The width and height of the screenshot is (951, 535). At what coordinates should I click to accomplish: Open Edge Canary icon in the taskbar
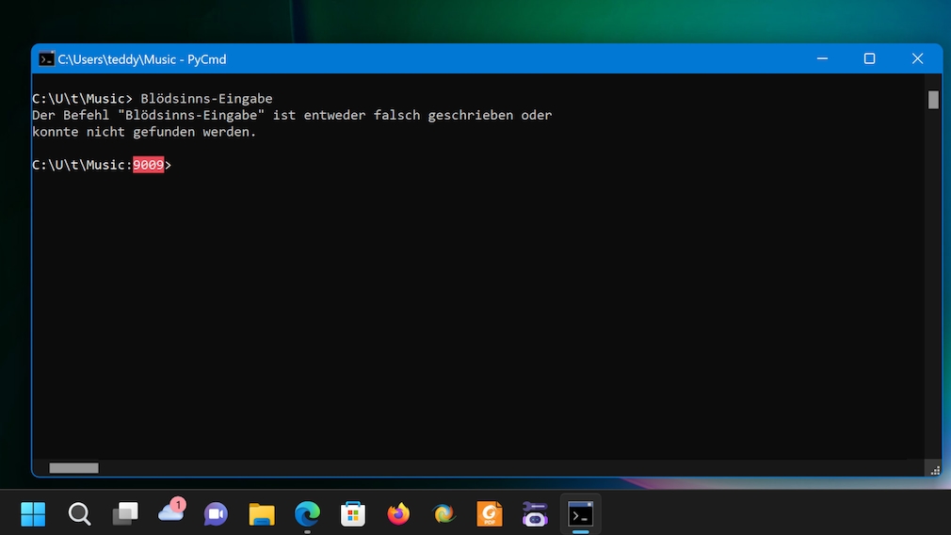(444, 513)
